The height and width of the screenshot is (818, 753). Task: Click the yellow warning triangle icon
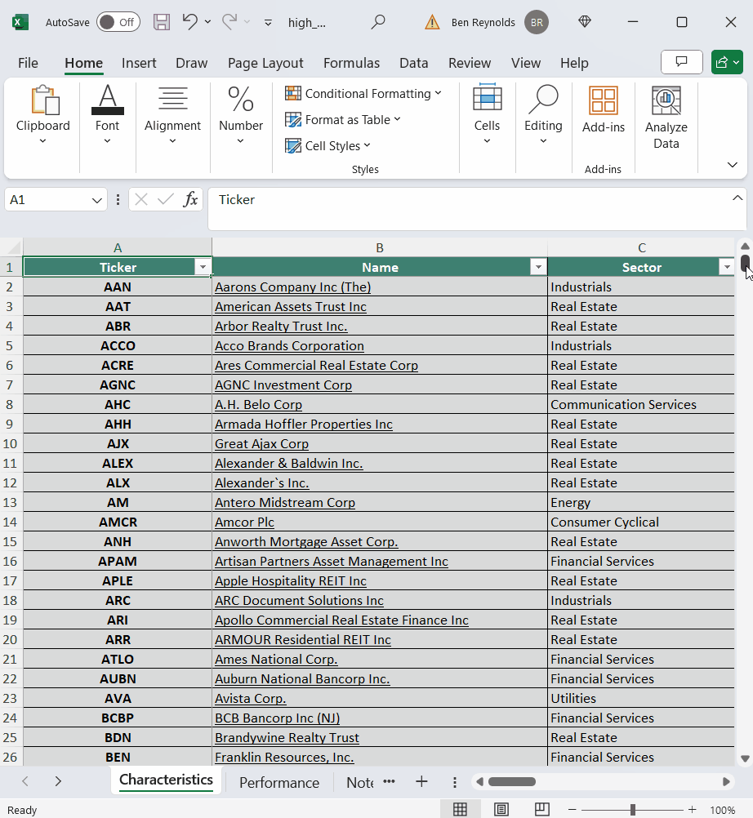(x=432, y=22)
